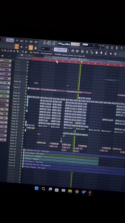Screen dimensions: 125x223
Task: Click the hat icon in the transport toolbar
Action: 35,48
